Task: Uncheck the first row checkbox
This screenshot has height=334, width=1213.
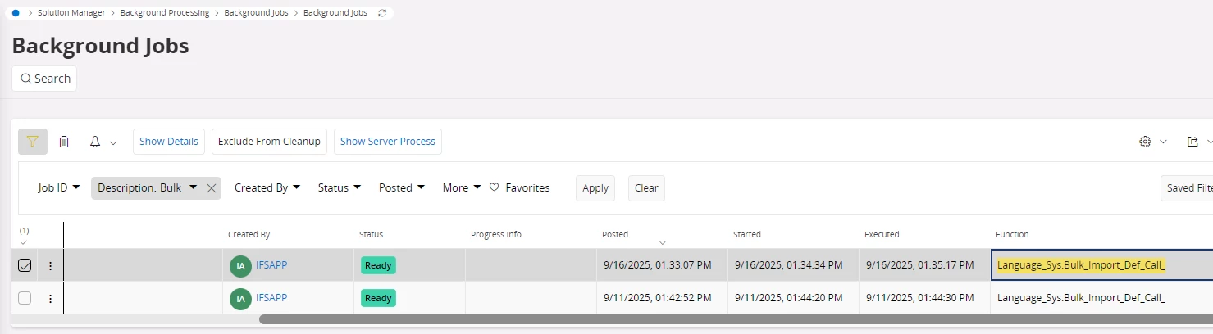Action: tap(25, 265)
